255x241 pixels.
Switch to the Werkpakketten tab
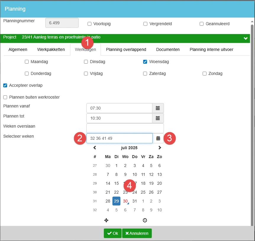pos(51,50)
